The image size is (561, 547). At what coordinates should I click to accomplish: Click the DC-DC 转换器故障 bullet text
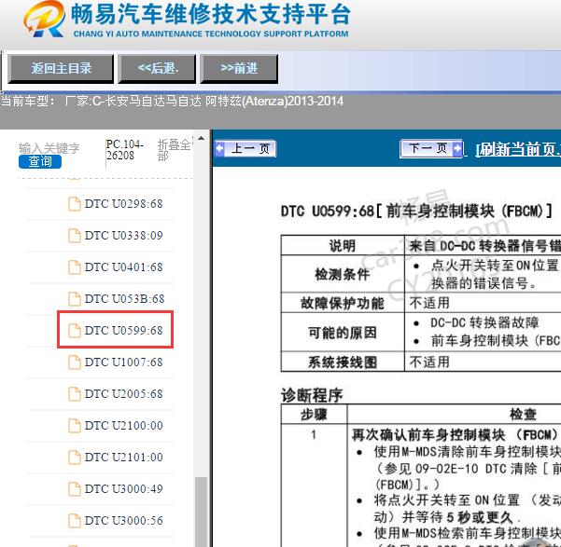click(484, 322)
